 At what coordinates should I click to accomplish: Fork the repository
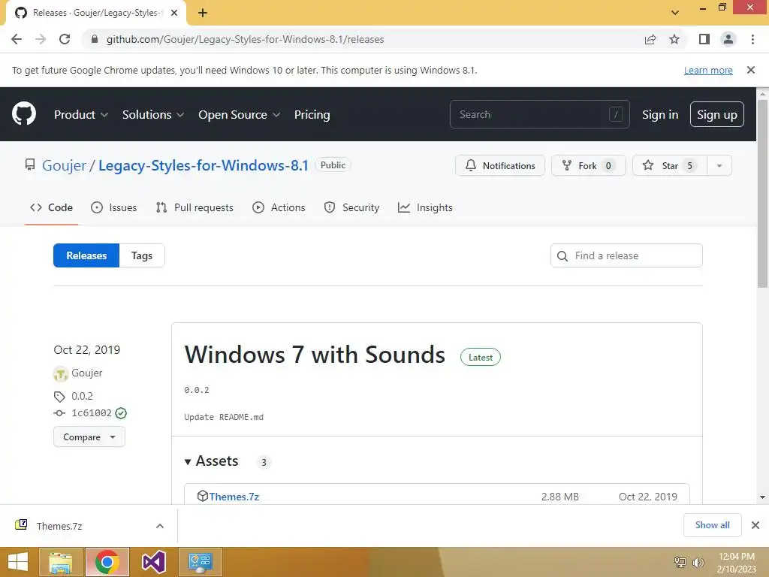click(589, 166)
